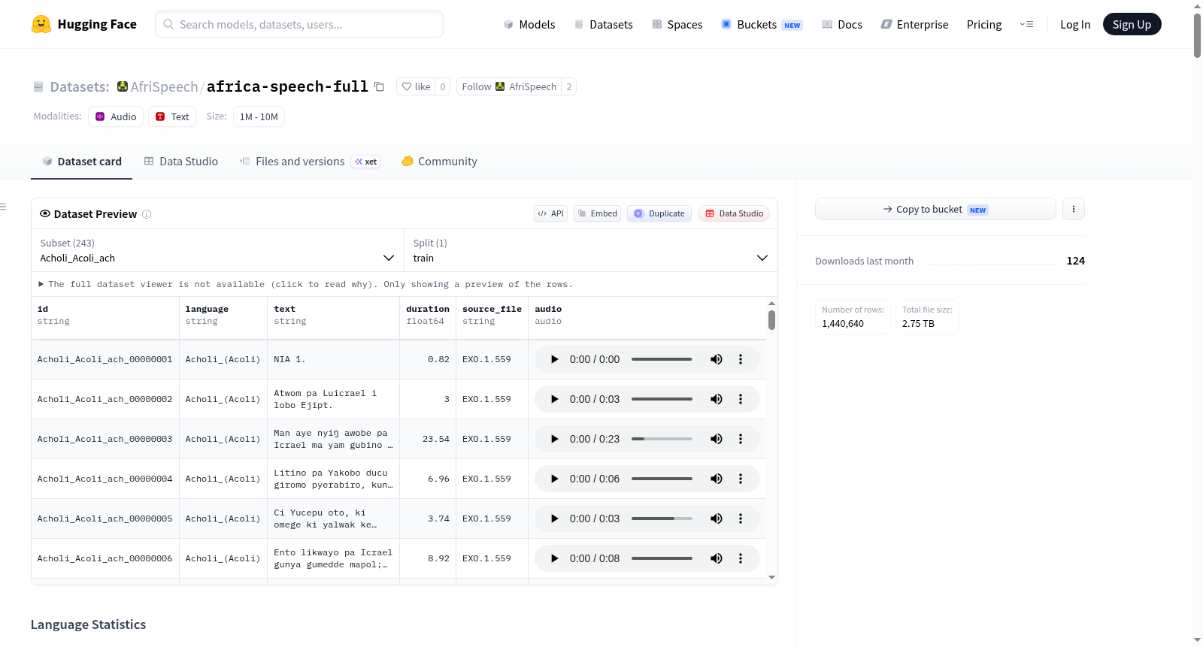The image size is (1203, 647).
Task: Follow the AfriSpeech organization
Action: [509, 87]
